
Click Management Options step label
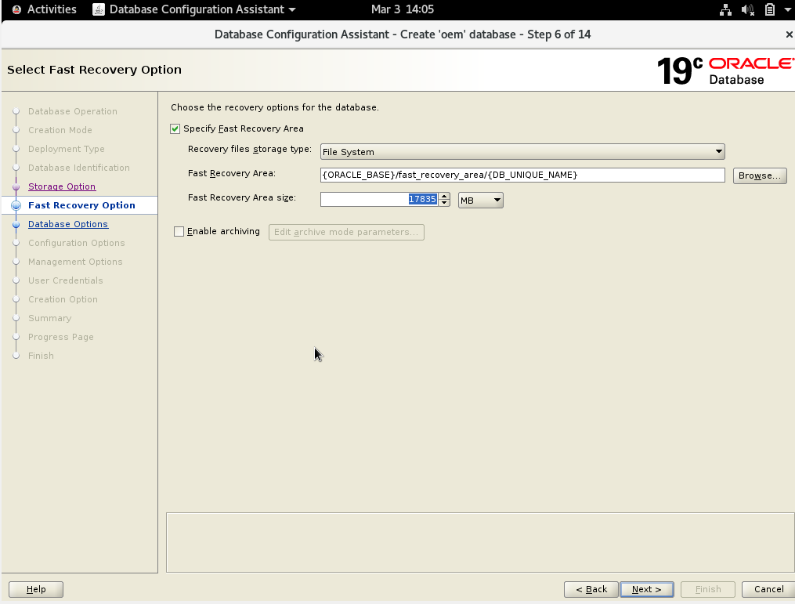[x=75, y=262]
